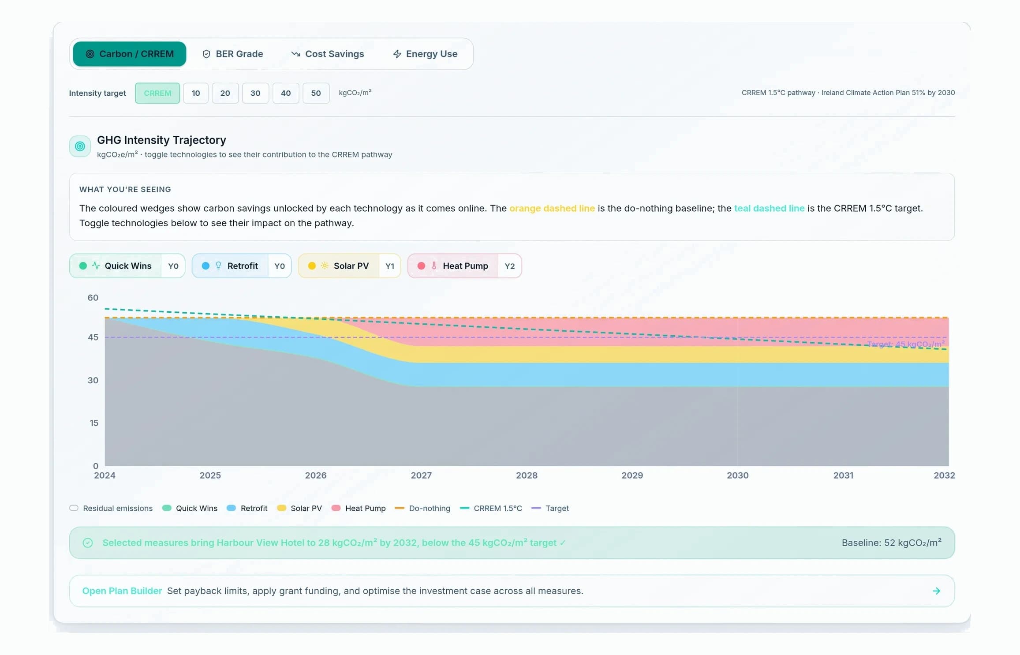Click the GHG Intensity Trajectory target icon
The image size is (1020, 655).
pyautogui.click(x=80, y=146)
